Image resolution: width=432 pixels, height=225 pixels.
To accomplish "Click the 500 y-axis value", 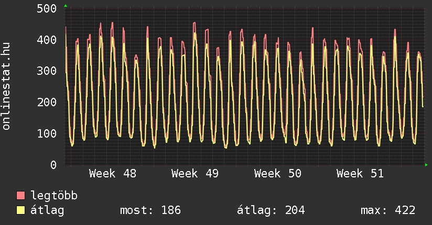I will [x=48, y=8].
